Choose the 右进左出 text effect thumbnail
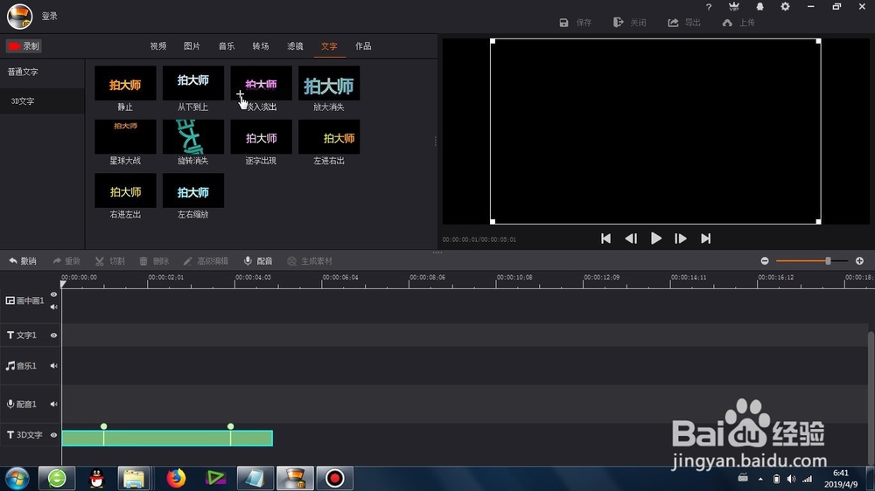The image size is (875, 491). [x=125, y=190]
